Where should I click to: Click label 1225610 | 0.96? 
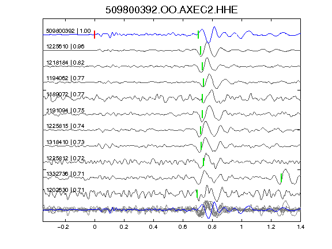coord(65,46)
